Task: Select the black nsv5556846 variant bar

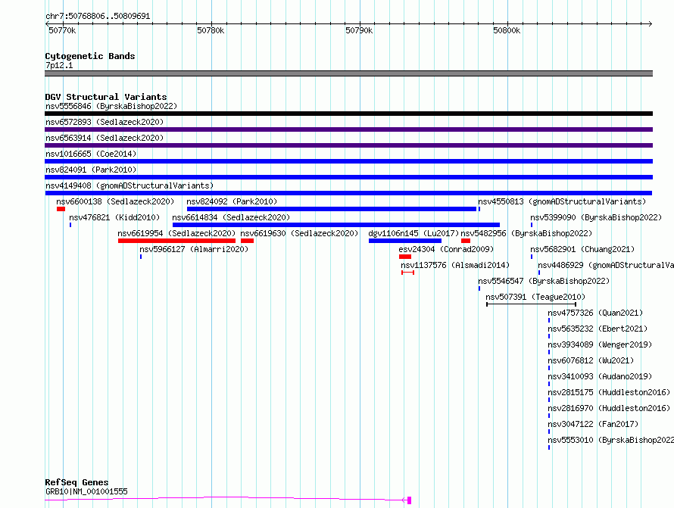Action: click(x=348, y=114)
